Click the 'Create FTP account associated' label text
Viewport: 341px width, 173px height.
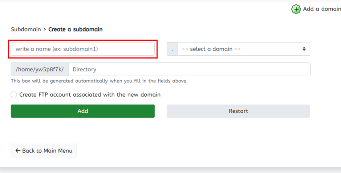pyautogui.click(x=60, y=94)
